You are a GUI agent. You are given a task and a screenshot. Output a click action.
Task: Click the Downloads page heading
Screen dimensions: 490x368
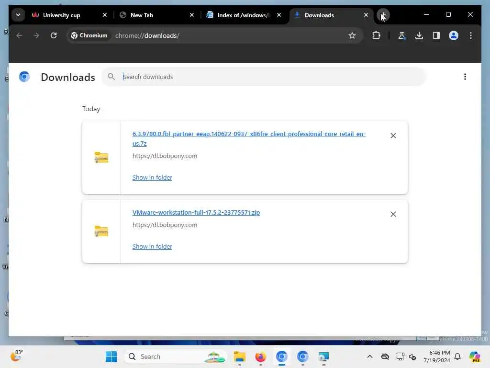click(x=68, y=77)
